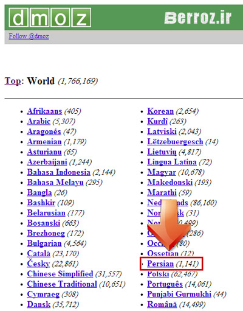Select the Lietuvių language link
This screenshot has height=311, width=243.
[x=162, y=152]
